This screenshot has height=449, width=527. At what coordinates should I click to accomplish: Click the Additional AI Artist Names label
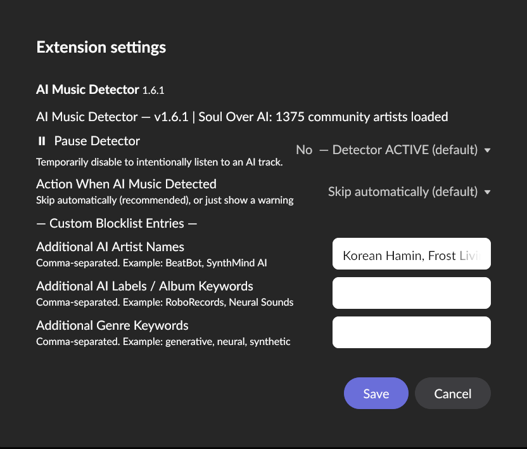(x=110, y=247)
